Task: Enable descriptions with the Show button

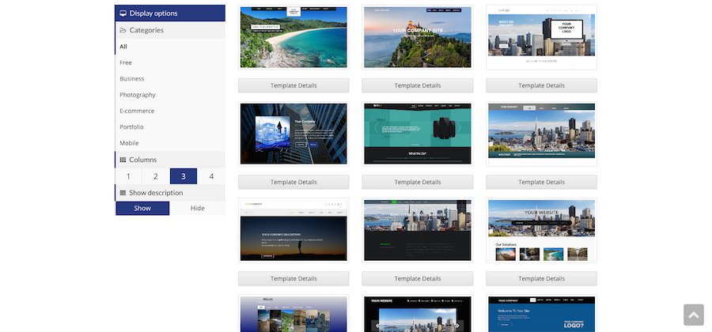Action: pos(142,208)
